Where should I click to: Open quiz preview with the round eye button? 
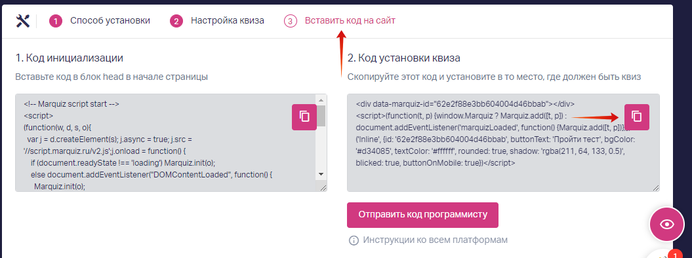coord(666,225)
